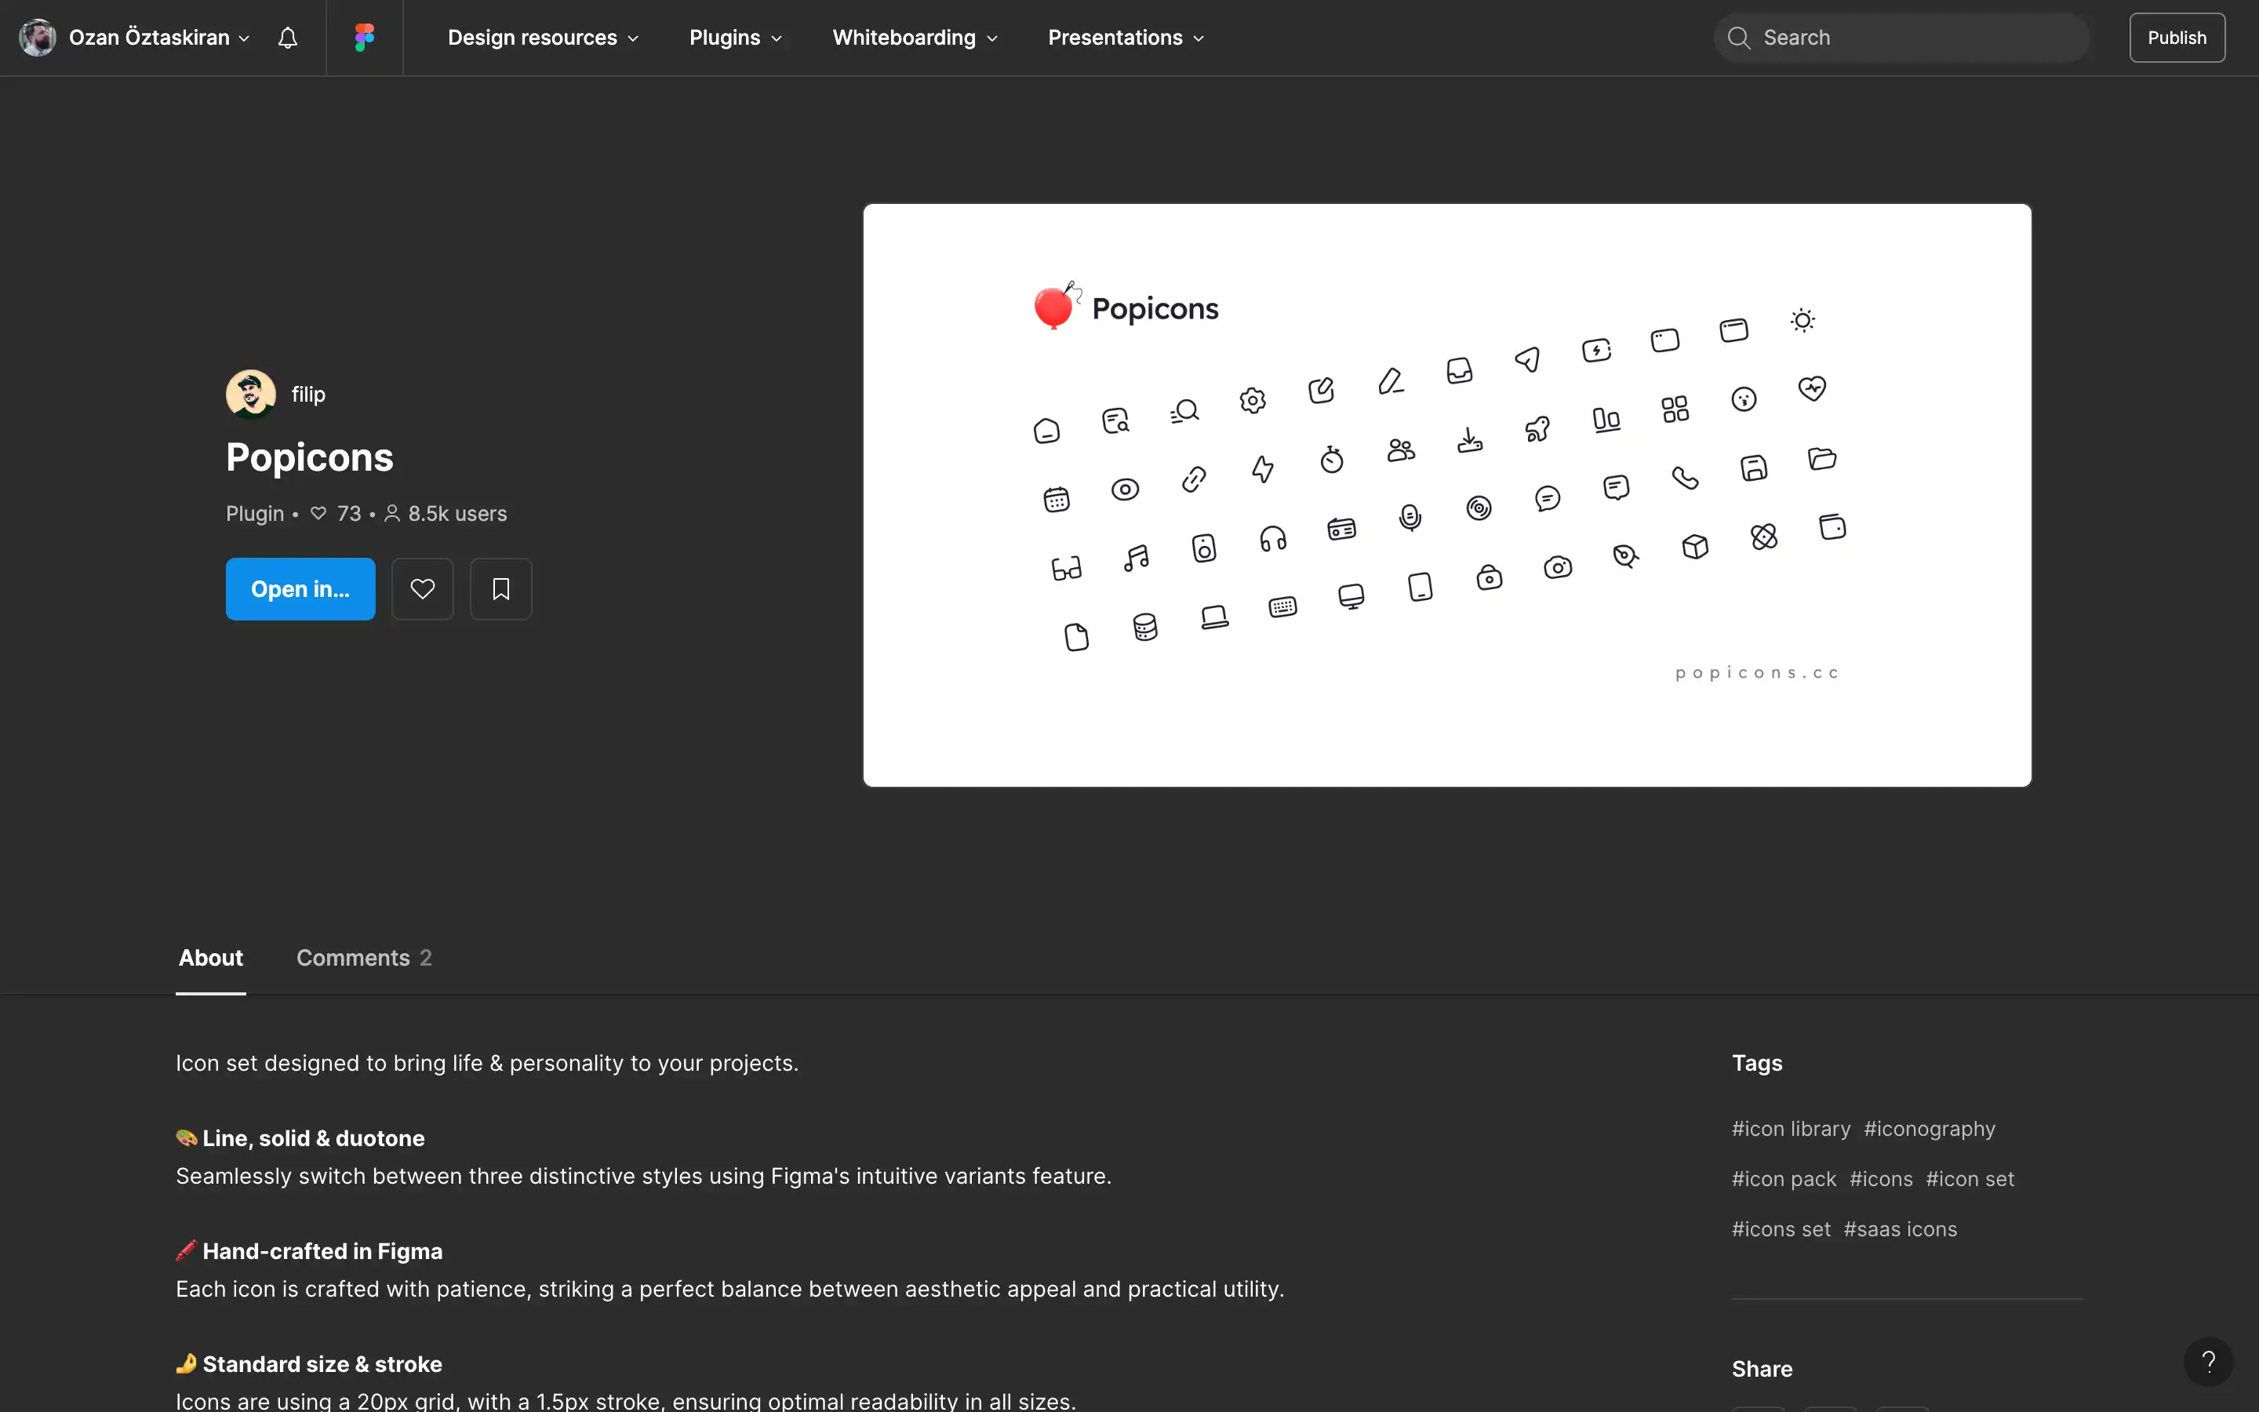Open filip's author profile link

308,394
